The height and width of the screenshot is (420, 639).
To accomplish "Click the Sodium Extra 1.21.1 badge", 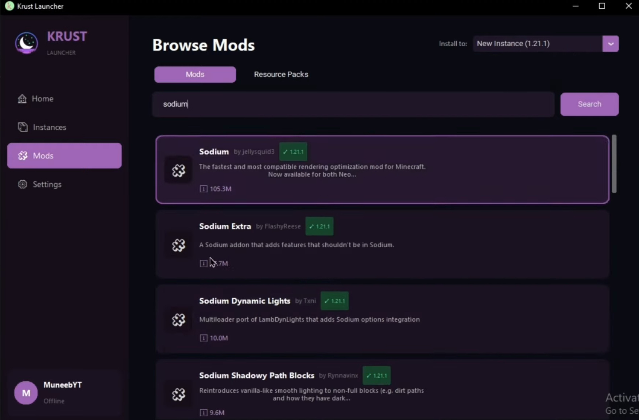I will pyautogui.click(x=319, y=226).
